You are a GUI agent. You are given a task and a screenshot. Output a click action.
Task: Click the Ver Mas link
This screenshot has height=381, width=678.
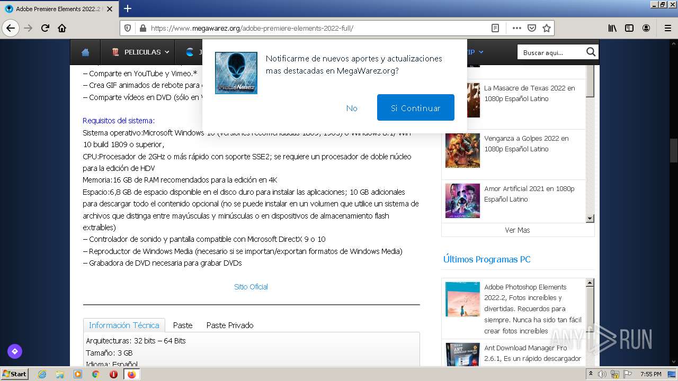(x=518, y=230)
